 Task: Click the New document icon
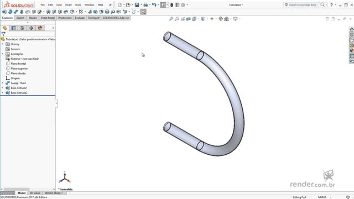coord(119,5)
